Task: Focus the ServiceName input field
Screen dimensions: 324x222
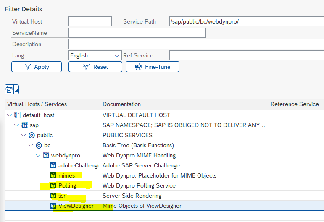Action: (x=137, y=33)
